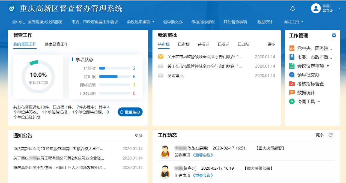This screenshot has height=183, width=346.
Task: Select the 已办结 tab
Action: [243, 44]
